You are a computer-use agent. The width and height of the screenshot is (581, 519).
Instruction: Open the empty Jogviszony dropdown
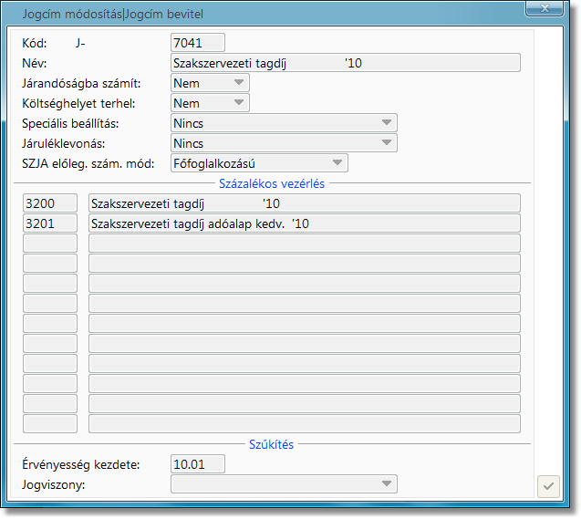(x=284, y=483)
